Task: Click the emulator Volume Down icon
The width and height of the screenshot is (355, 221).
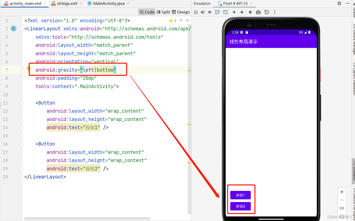Action: (x=210, y=12)
